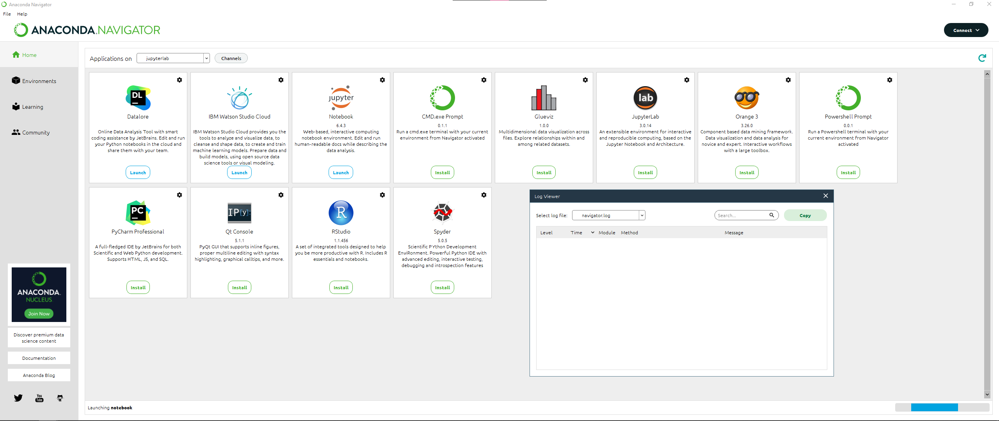Click Join Now on Anaconda Nucleus
Viewport: 999px width, 421px height.
point(39,313)
